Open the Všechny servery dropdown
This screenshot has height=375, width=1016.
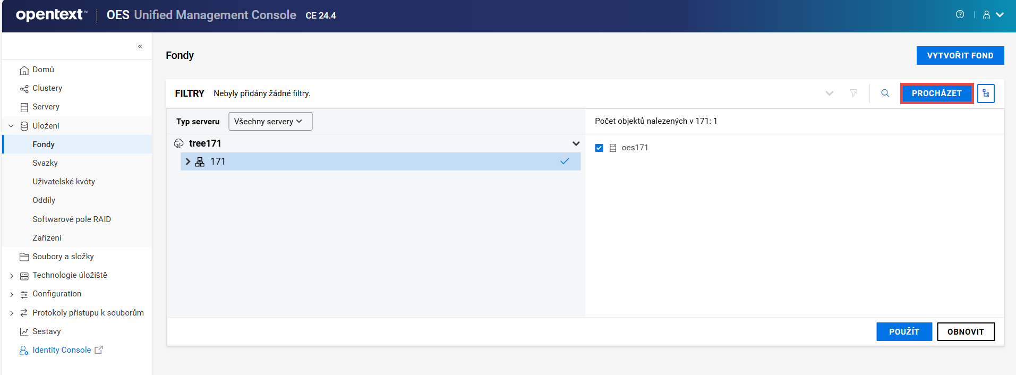270,122
